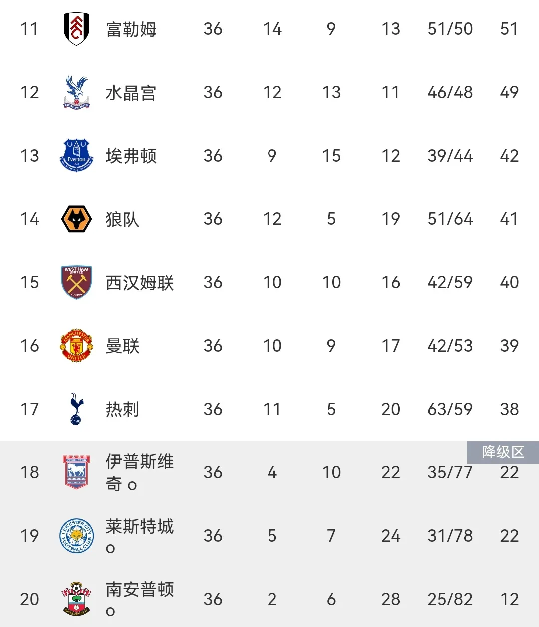Select the Wolves wolf-head logo
This screenshot has height=627, width=539.
pyautogui.click(x=76, y=219)
